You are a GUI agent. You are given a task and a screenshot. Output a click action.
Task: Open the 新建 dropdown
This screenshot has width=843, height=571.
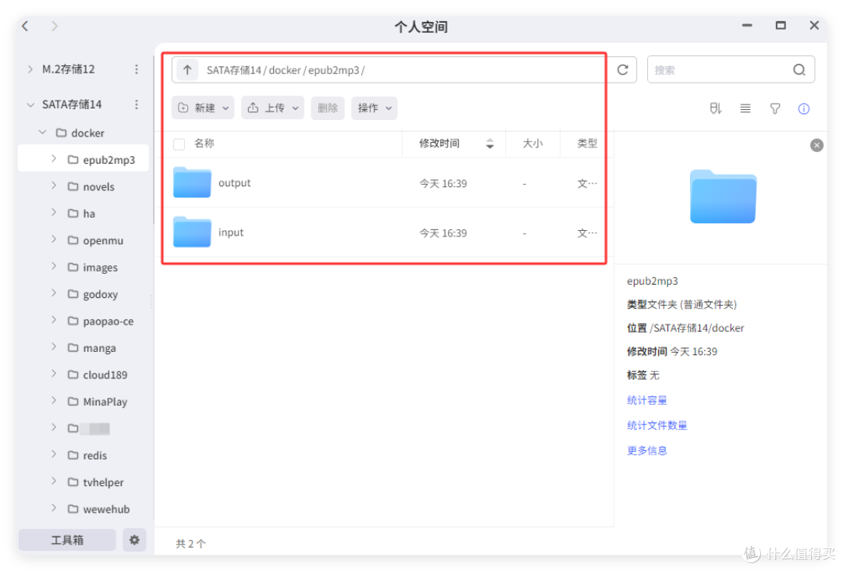[x=203, y=108]
